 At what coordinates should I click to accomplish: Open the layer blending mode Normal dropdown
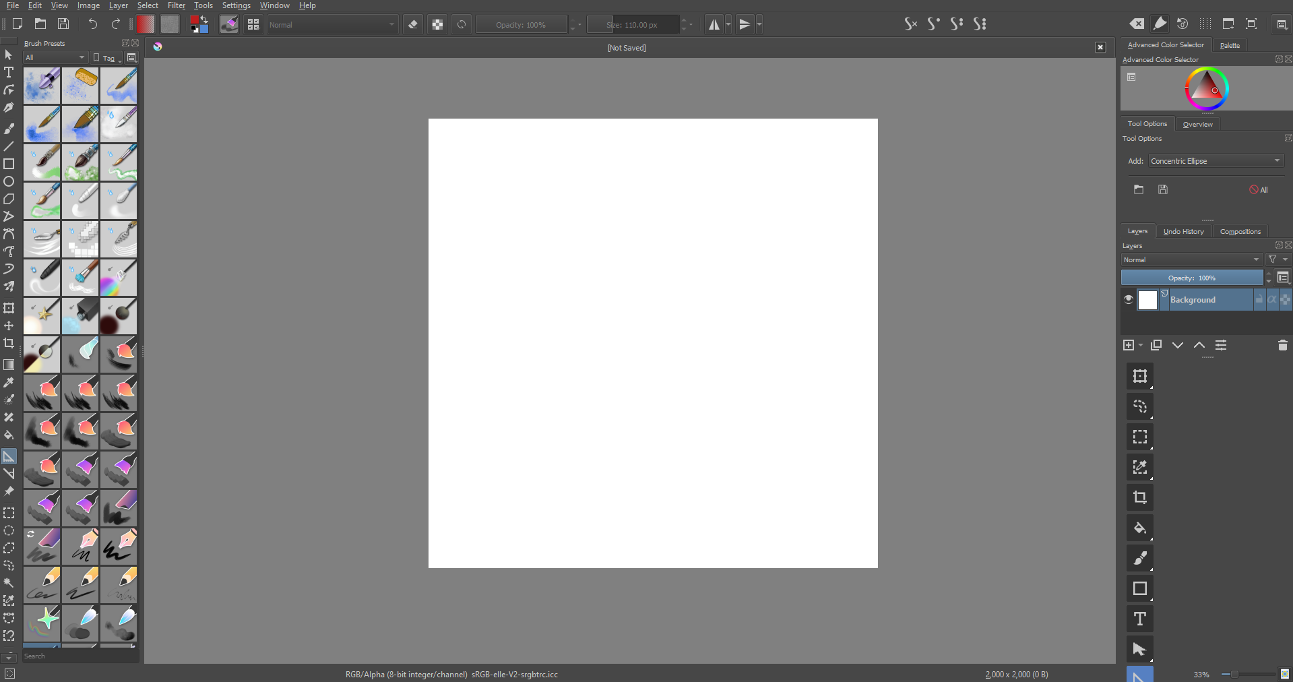(1191, 259)
